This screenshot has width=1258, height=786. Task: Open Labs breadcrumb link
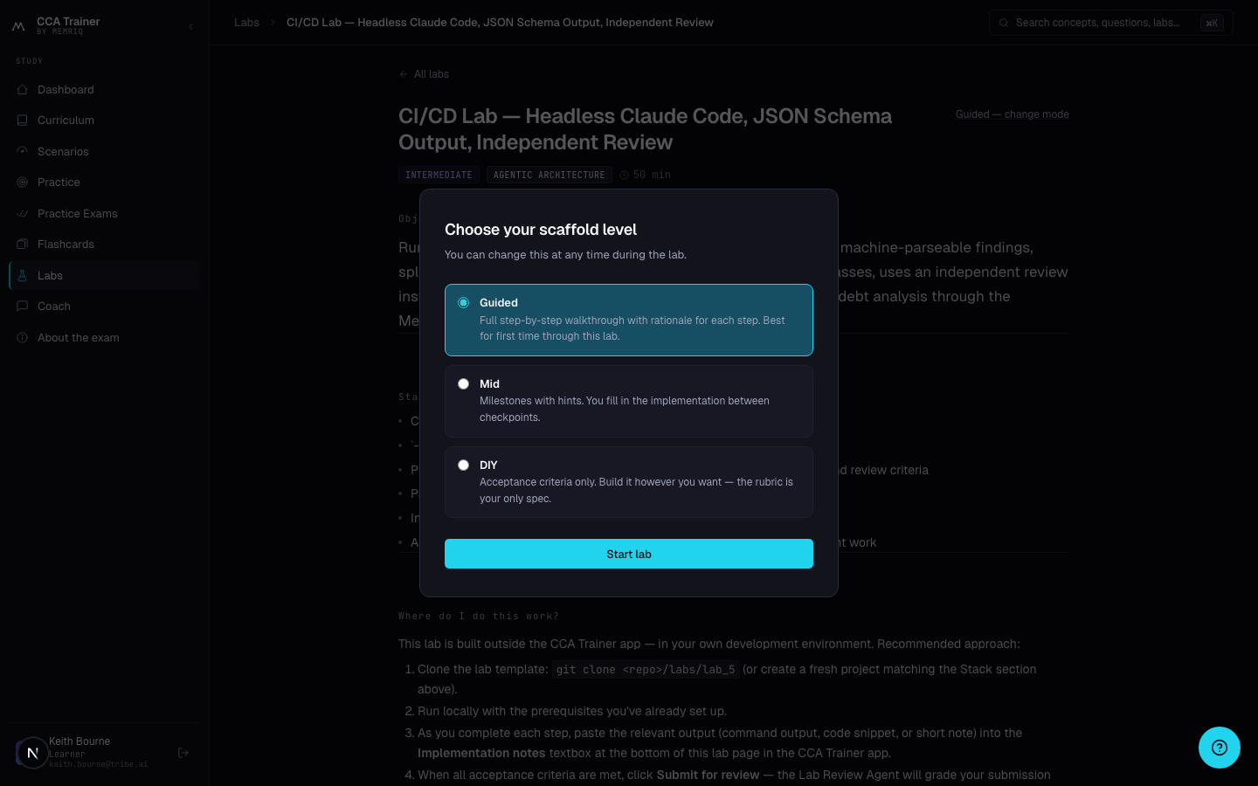(246, 23)
